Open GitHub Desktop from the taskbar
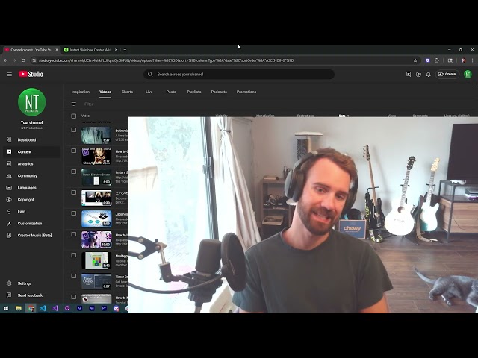This screenshot has width=478, height=358. point(67,308)
